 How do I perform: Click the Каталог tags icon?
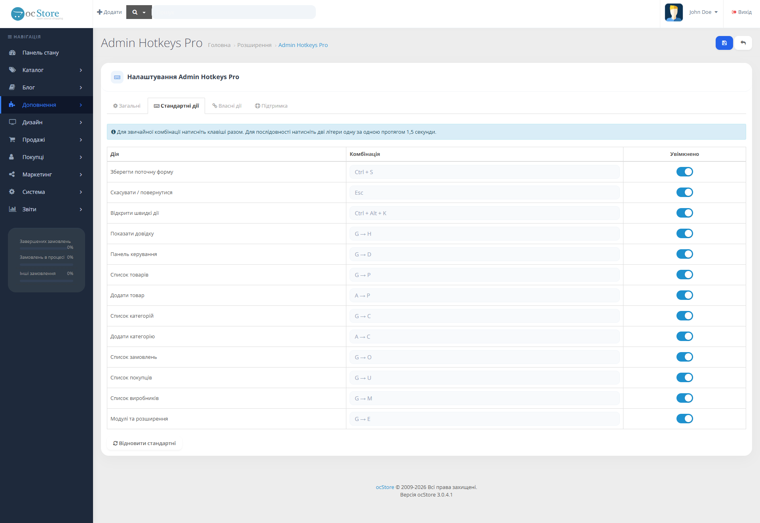[12, 70]
